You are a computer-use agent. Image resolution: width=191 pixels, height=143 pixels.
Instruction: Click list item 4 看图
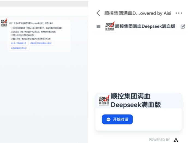click(x=31, y=39)
